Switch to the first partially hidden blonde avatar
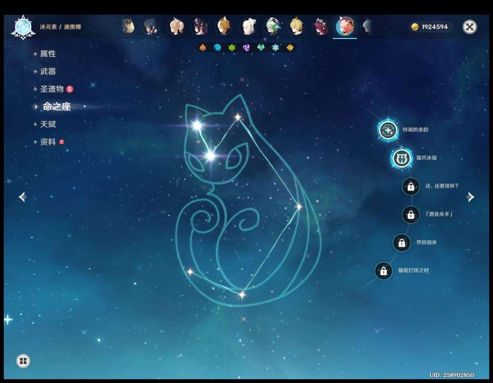 (128, 27)
